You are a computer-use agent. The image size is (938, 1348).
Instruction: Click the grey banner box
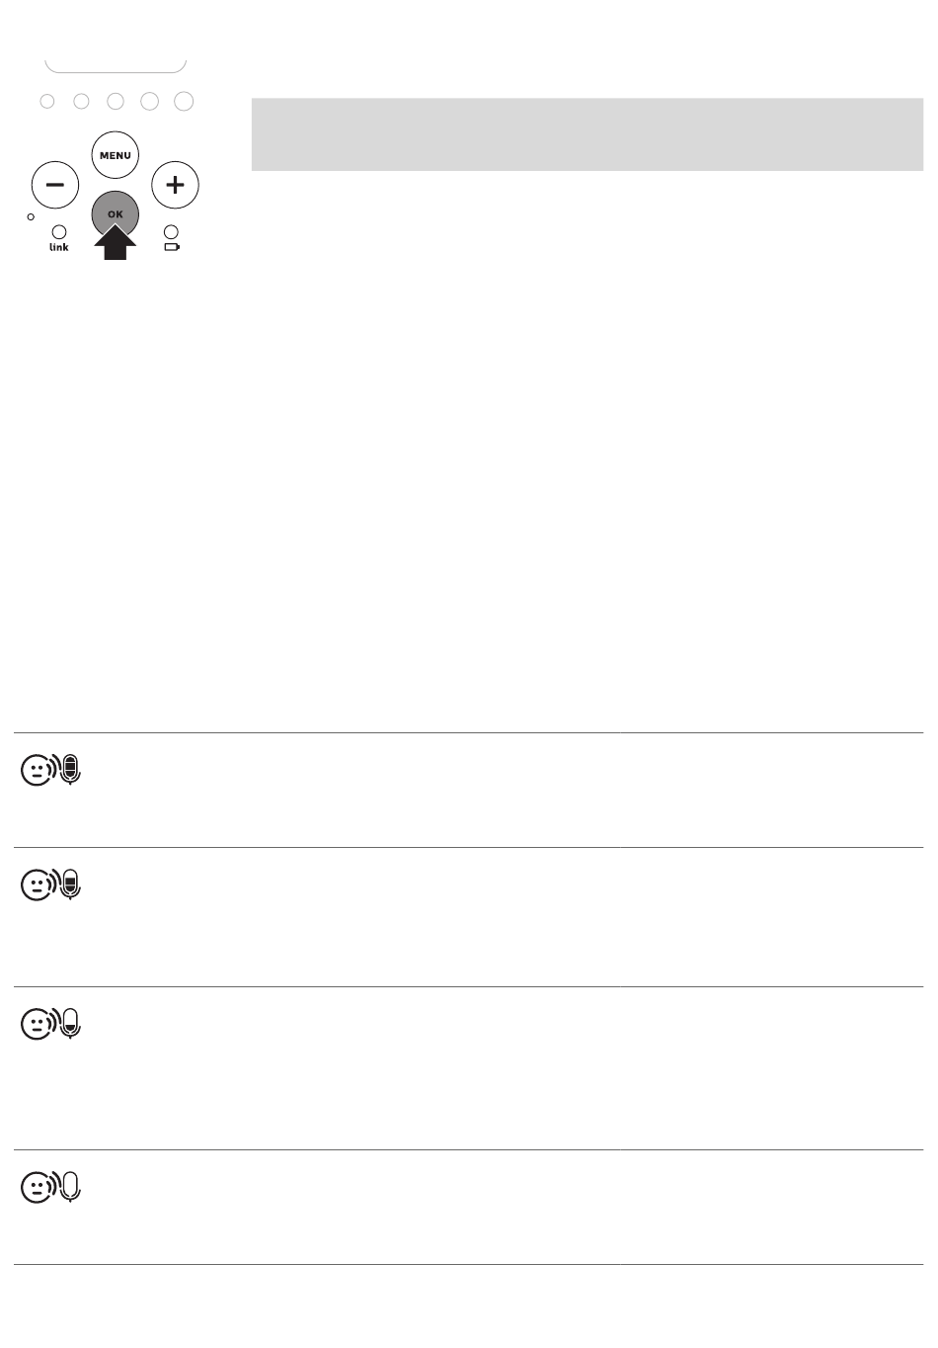point(587,134)
